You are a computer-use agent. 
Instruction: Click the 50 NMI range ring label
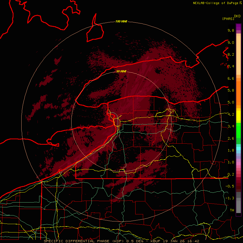tap(121, 71)
